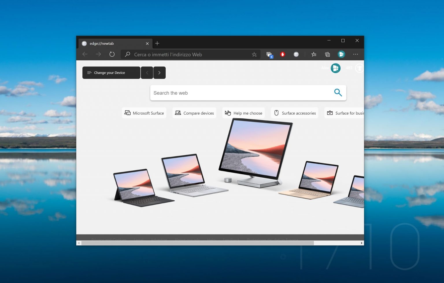Open the Favorites list icon
Image resolution: width=444 pixels, height=283 pixels.
[314, 54]
